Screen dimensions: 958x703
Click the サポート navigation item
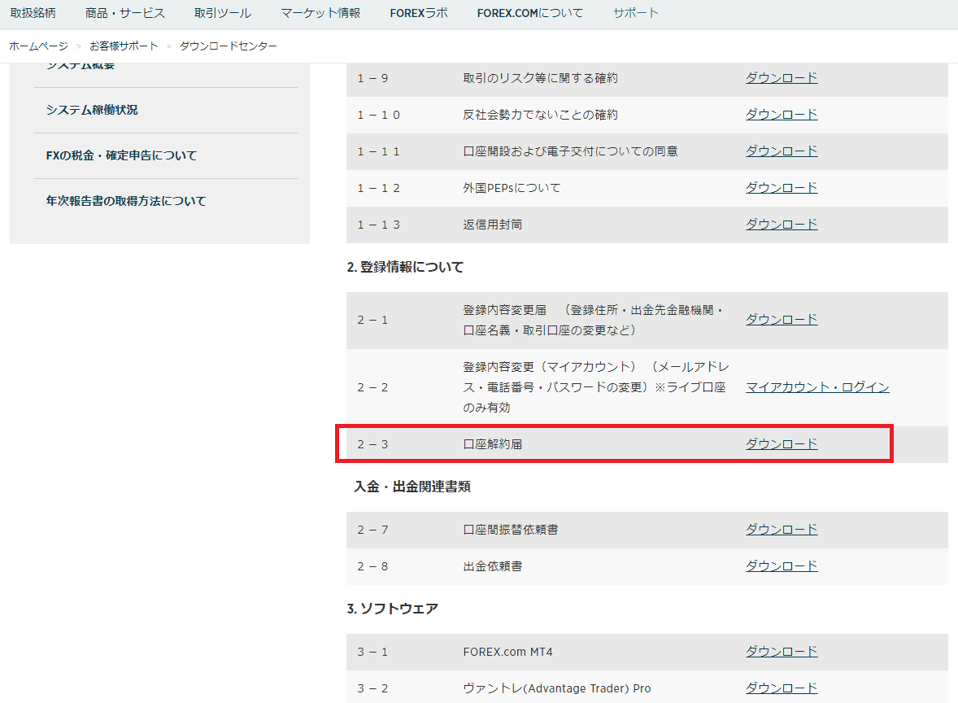(636, 13)
